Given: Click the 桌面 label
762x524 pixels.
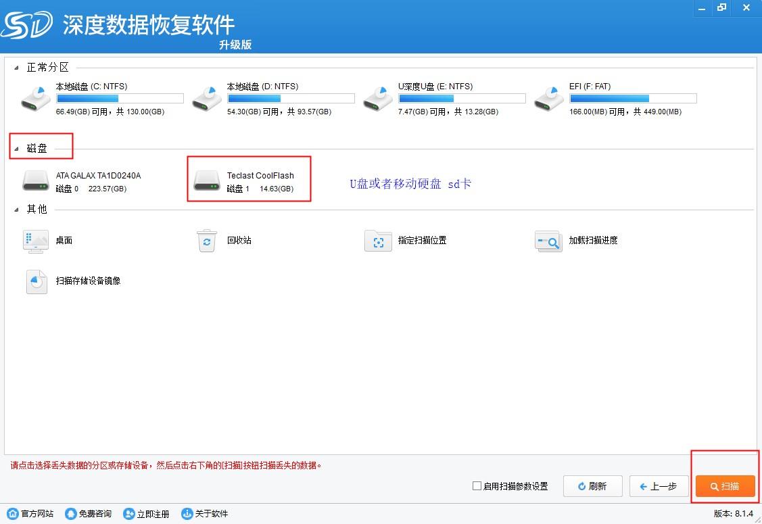Looking at the screenshot, I should click(64, 240).
